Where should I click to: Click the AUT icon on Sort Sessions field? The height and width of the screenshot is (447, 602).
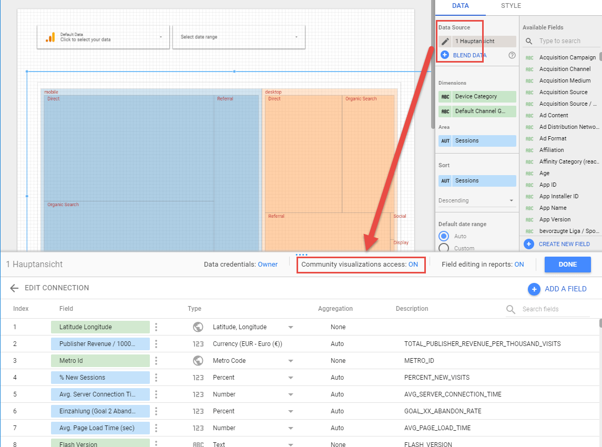[x=445, y=181]
